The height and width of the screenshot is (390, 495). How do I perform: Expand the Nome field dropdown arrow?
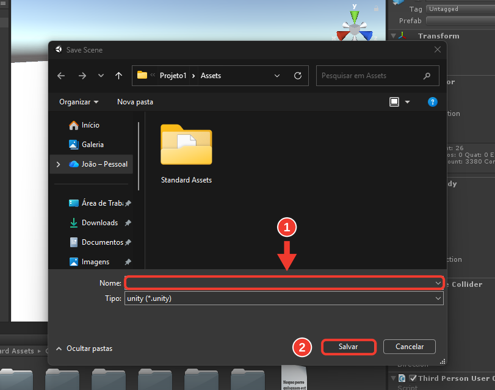[x=438, y=283]
